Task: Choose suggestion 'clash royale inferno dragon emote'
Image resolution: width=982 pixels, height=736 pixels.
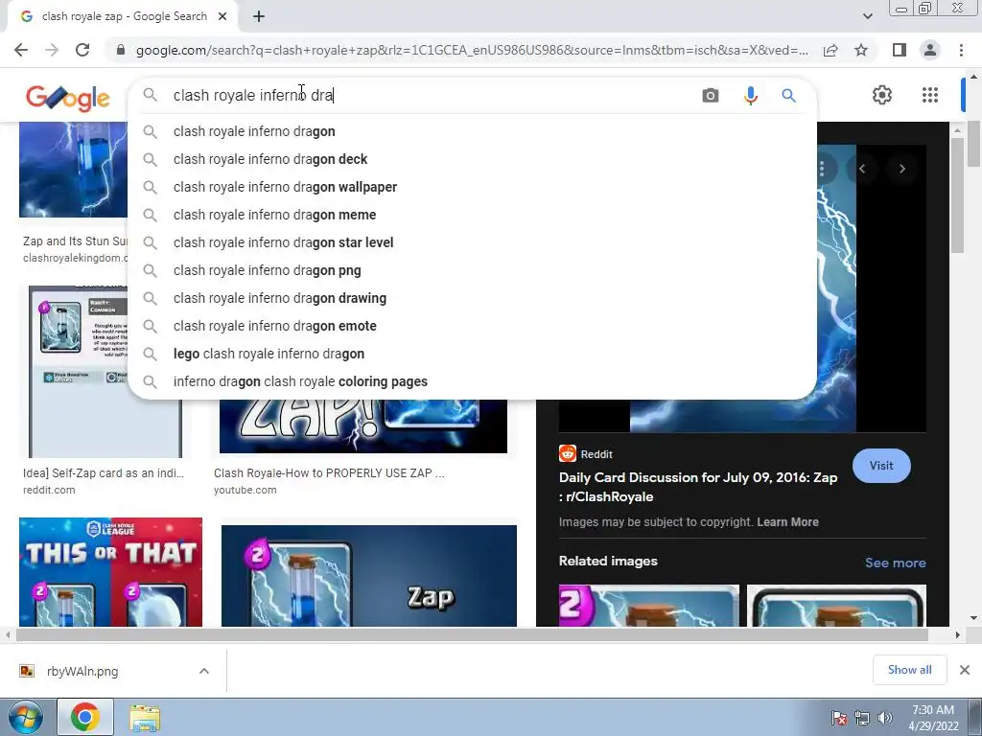Action: [472, 326]
